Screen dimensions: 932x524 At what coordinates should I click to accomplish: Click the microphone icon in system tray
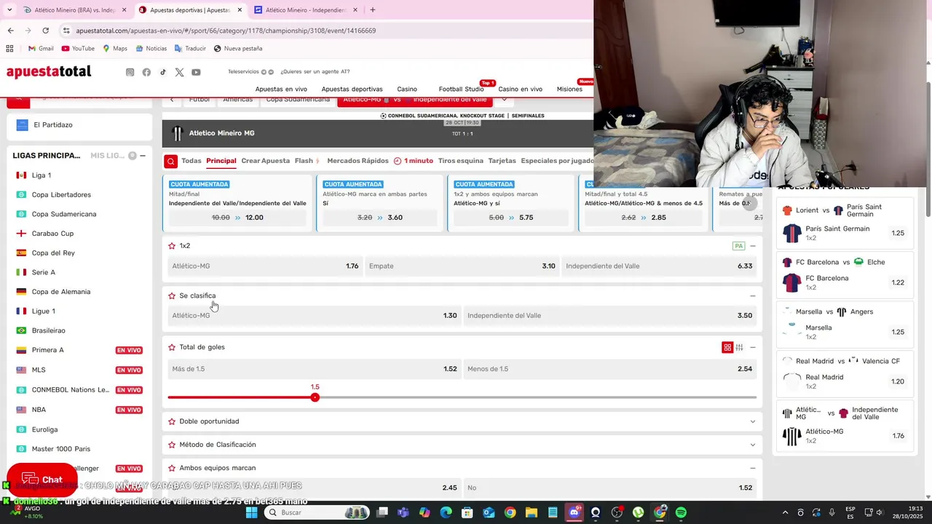(832, 512)
